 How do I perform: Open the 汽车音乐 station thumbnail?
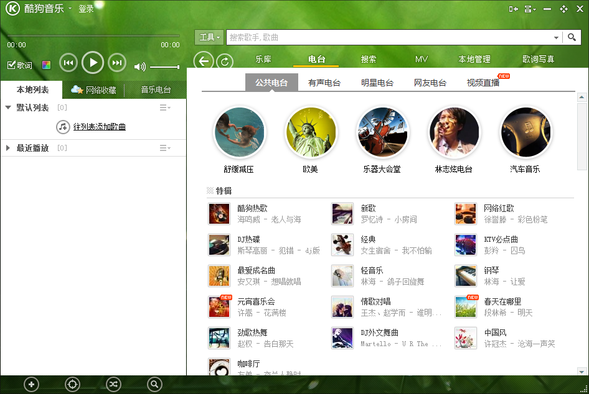tap(525, 132)
